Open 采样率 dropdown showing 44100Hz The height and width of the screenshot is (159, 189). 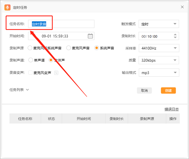159,48
